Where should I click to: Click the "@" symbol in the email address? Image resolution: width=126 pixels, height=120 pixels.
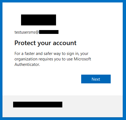37,32
